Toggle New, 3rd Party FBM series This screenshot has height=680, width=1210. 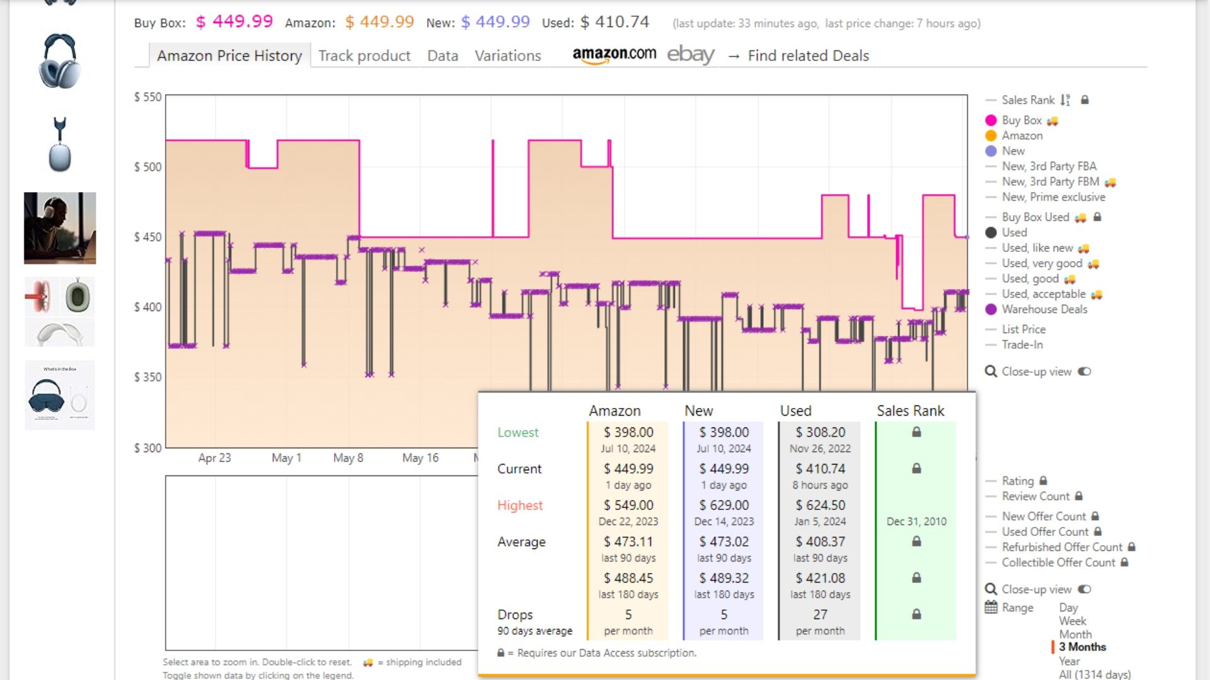point(1051,181)
